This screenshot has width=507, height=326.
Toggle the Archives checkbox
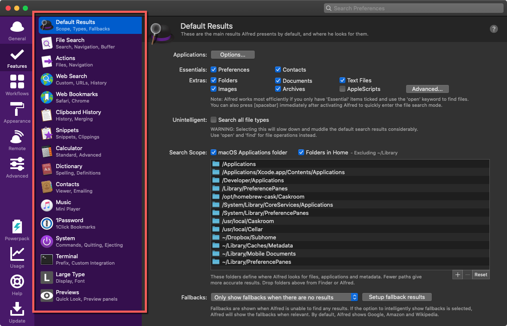pos(278,89)
